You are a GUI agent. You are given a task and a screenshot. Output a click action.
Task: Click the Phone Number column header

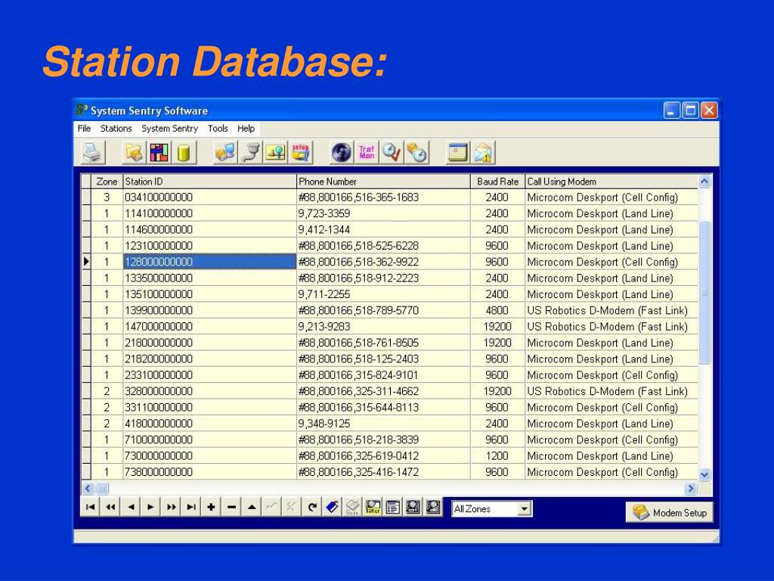pyautogui.click(x=383, y=182)
